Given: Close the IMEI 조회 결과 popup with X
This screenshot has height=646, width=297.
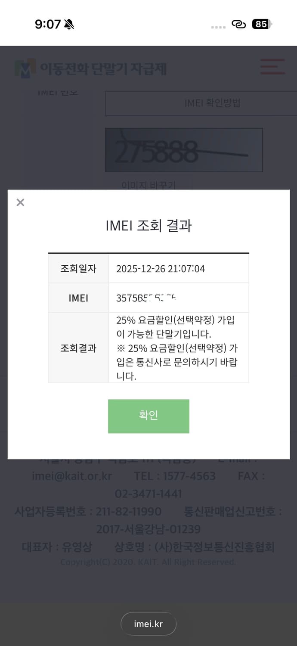Looking at the screenshot, I should pyautogui.click(x=20, y=202).
